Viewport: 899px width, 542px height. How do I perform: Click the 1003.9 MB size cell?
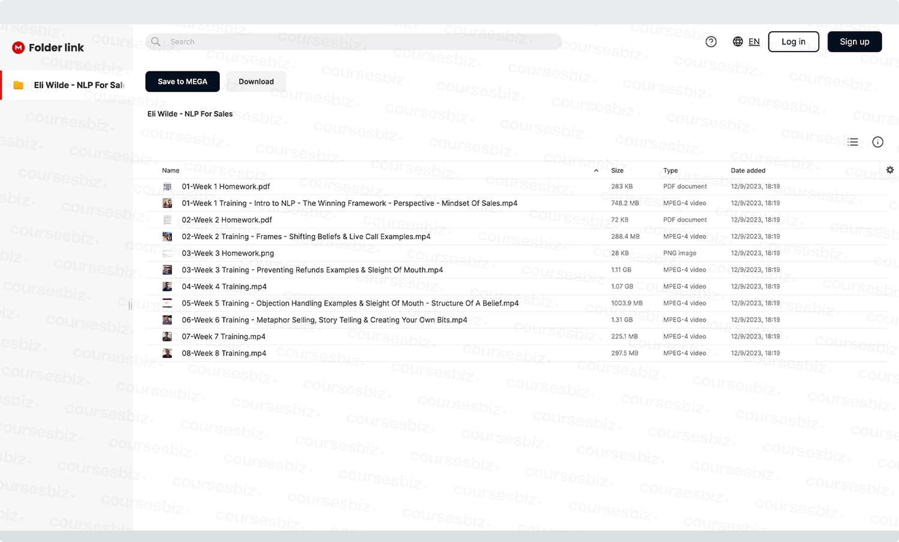click(x=627, y=303)
